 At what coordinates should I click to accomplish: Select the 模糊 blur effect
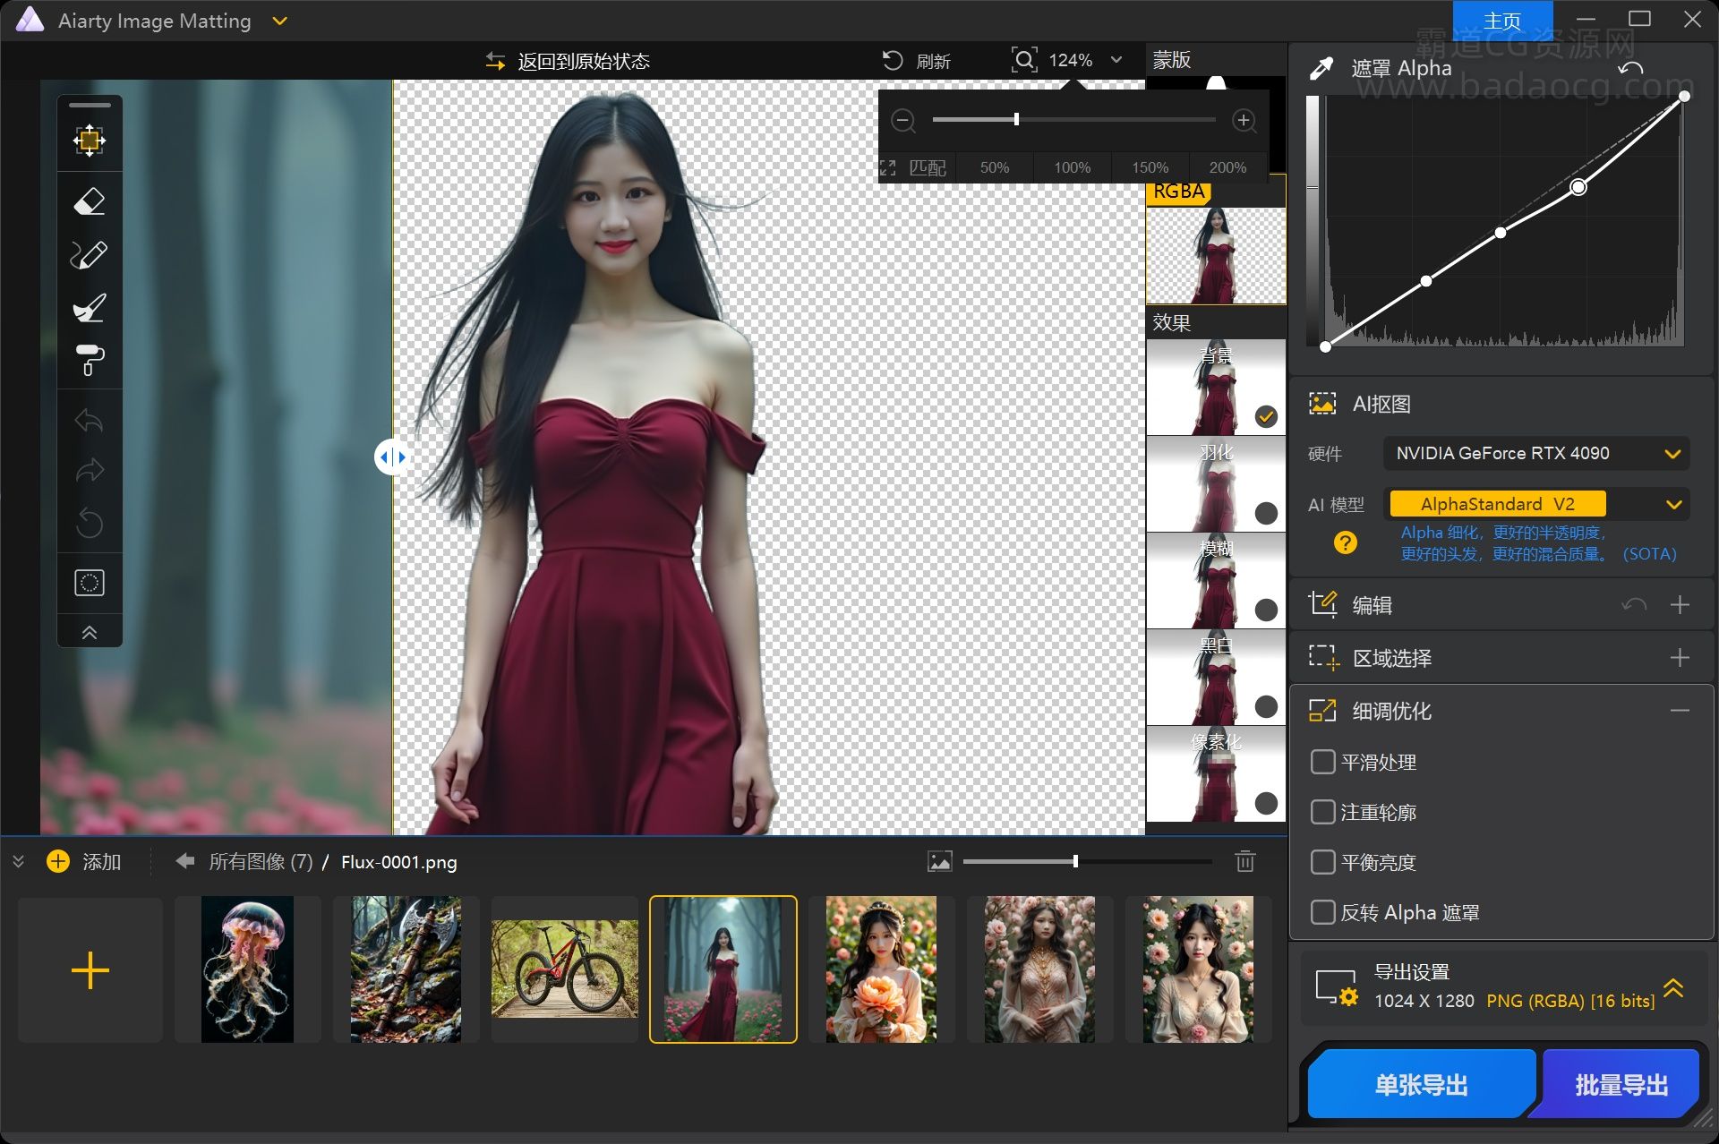[x=1216, y=580]
